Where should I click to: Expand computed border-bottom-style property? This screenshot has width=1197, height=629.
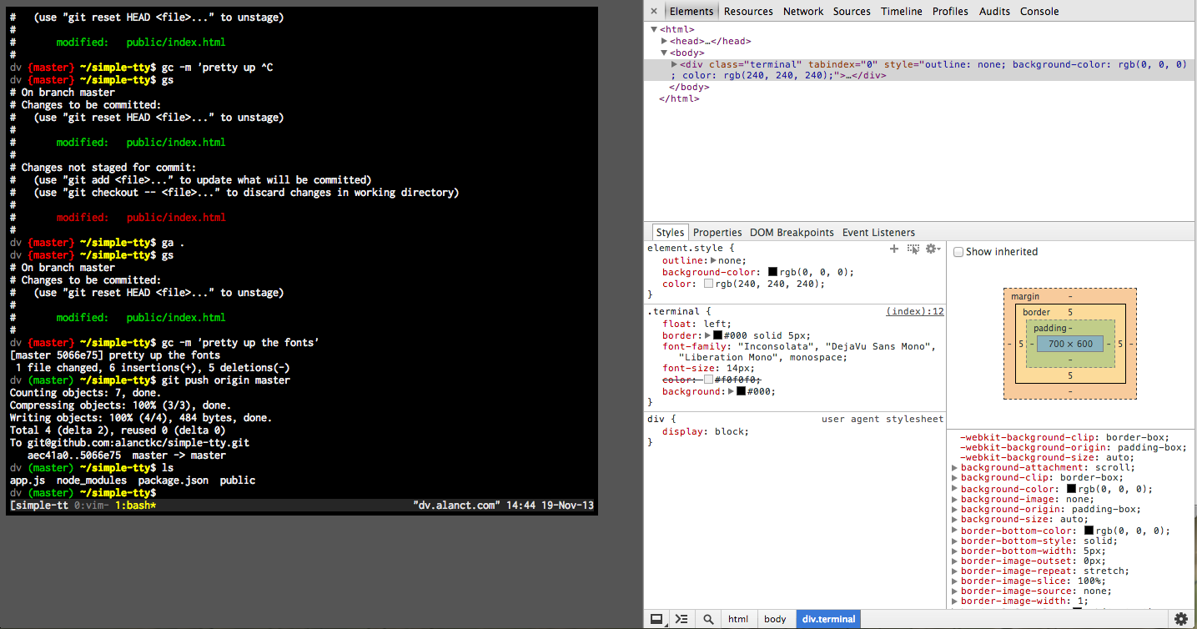point(954,541)
